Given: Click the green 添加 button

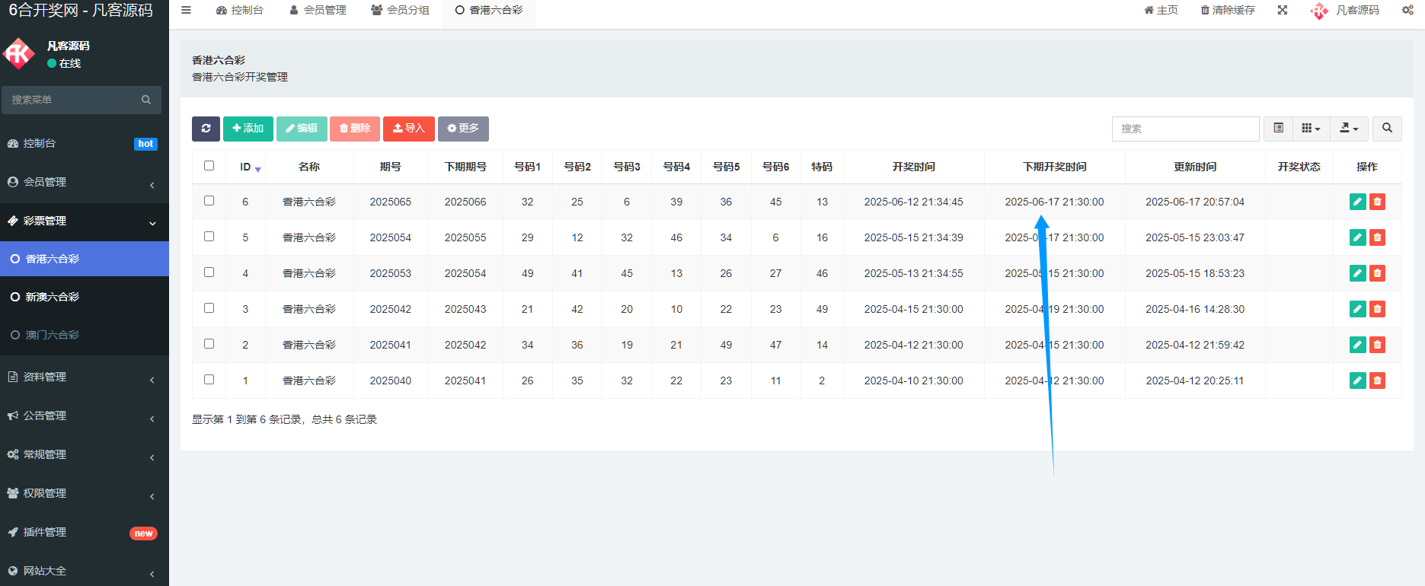Looking at the screenshot, I should click(248, 129).
